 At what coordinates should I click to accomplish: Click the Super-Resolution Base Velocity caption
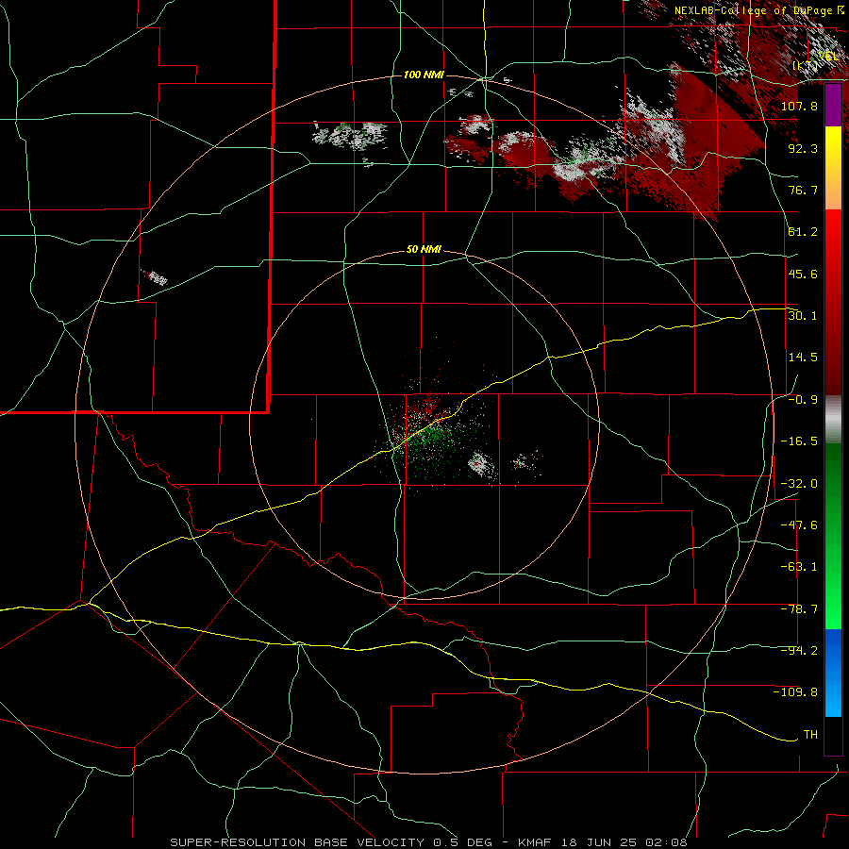[428, 842]
